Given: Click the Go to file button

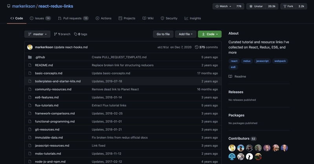Looking at the screenshot, I should click(x=163, y=34).
